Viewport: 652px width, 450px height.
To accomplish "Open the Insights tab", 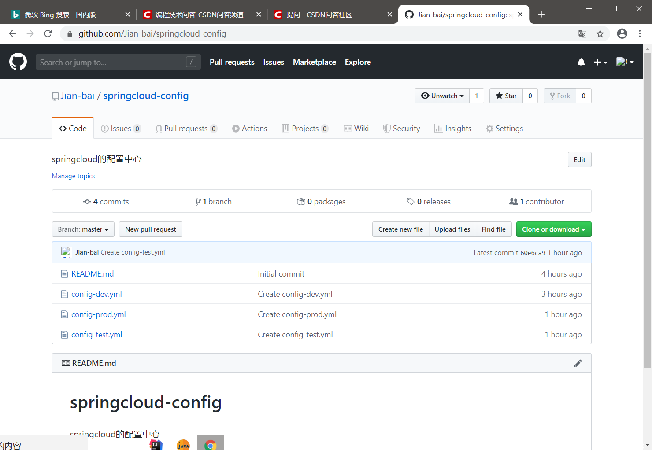I will pos(453,129).
